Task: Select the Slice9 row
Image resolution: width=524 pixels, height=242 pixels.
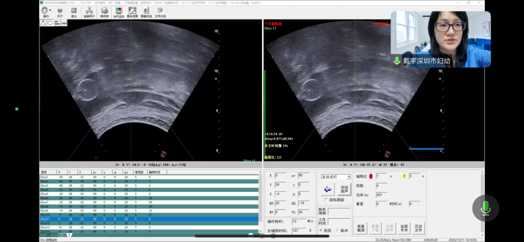Action: tap(149, 210)
